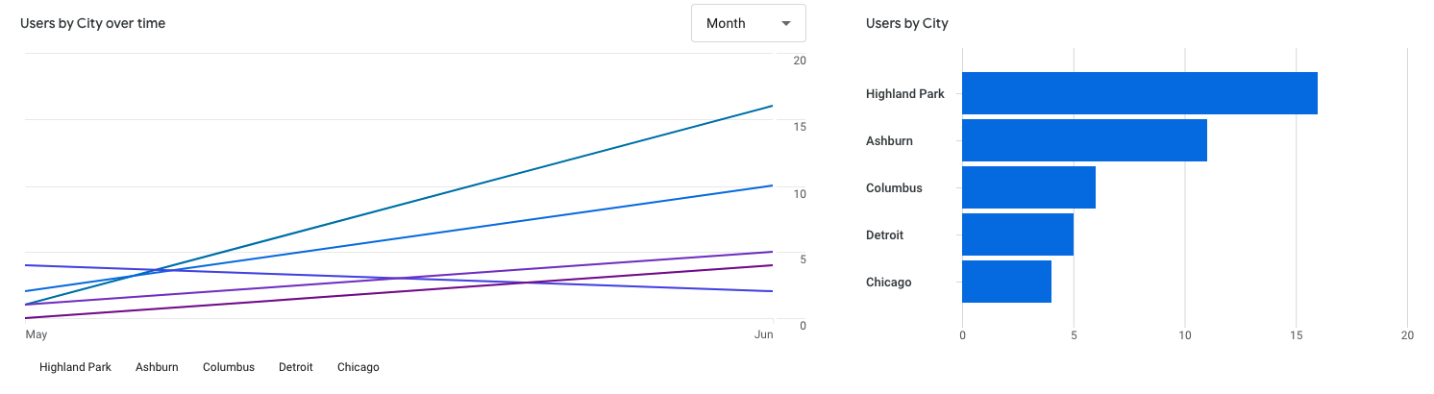Click the May label on the time axis
The image size is (1434, 394).
[x=36, y=335]
